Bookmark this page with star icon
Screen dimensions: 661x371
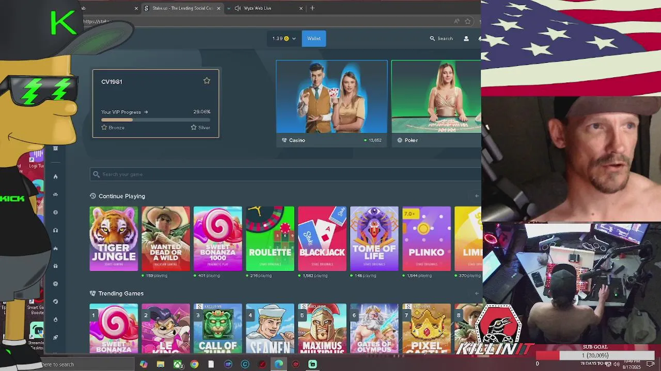[468, 21]
